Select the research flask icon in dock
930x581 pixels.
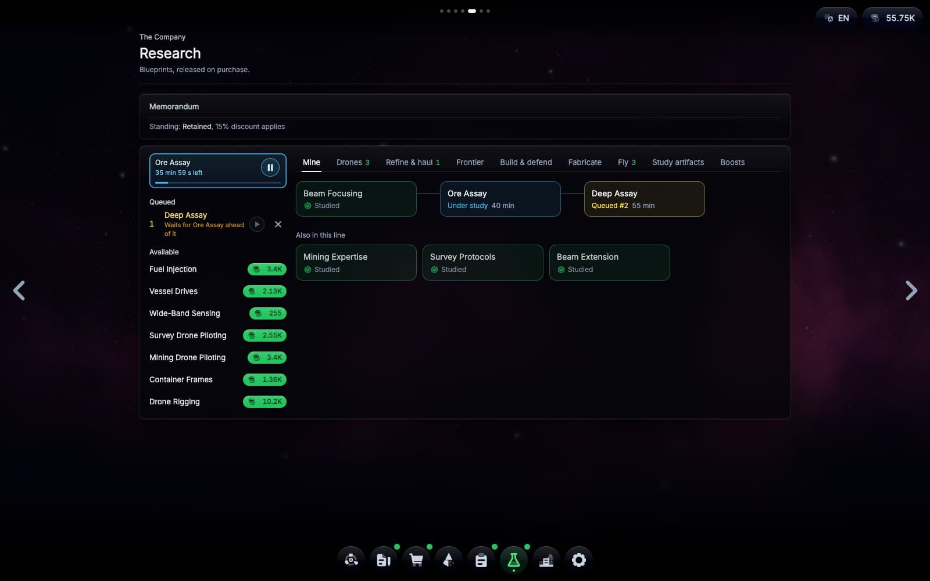[514, 560]
